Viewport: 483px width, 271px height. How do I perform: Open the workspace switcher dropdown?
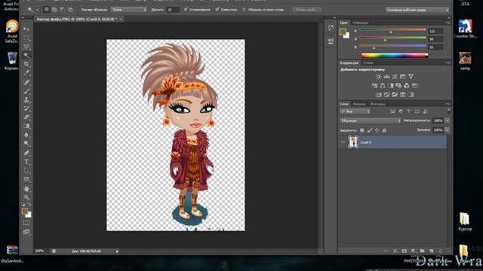[417, 10]
